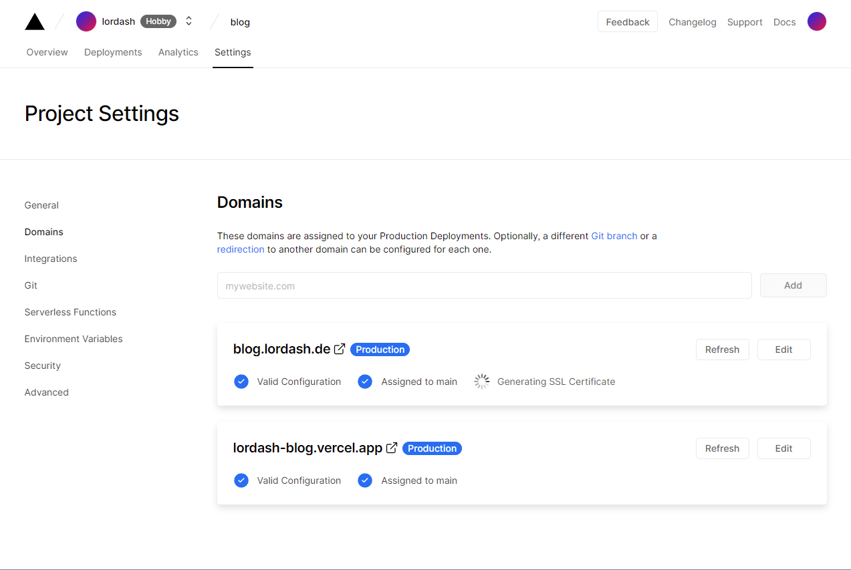
Task: Switch to the Overview tab
Action: pos(47,52)
